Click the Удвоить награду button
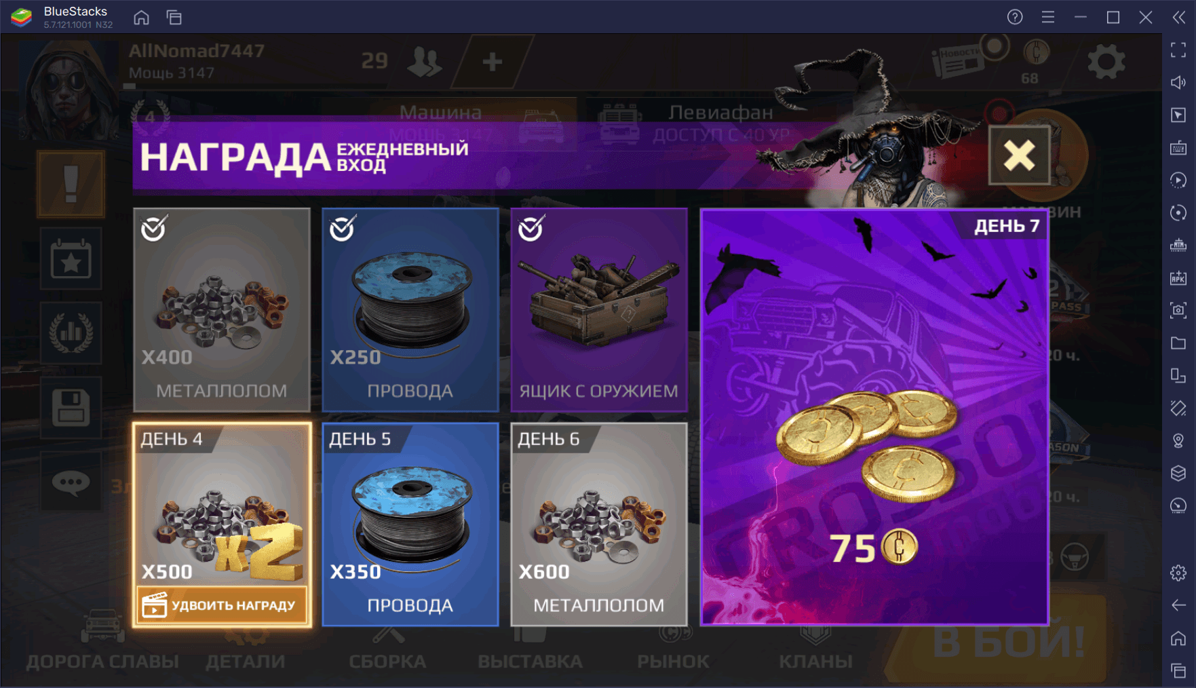Screen dimensions: 1196x688 221,605
